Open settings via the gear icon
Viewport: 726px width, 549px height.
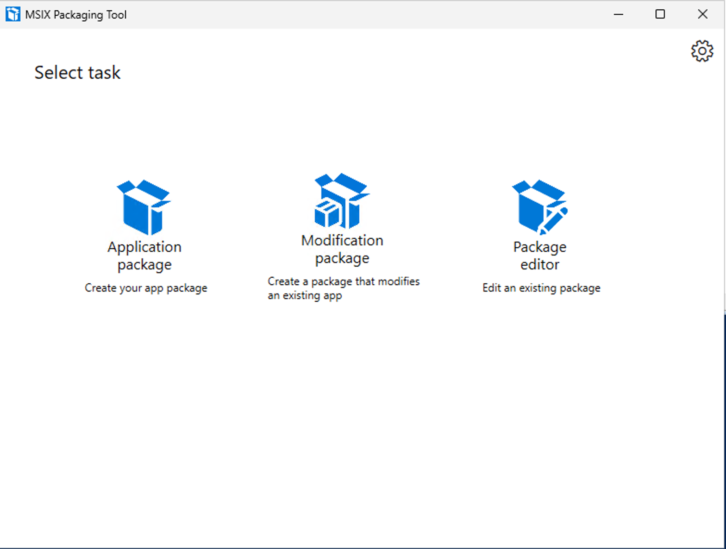coord(702,51)
